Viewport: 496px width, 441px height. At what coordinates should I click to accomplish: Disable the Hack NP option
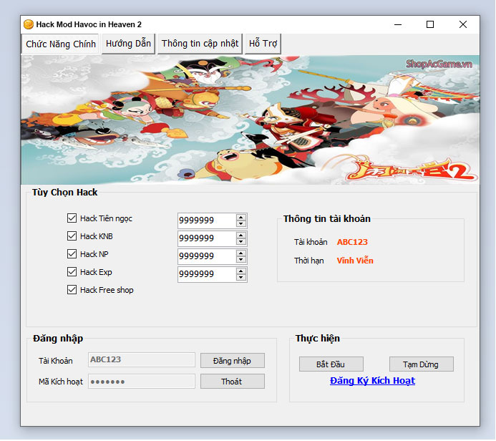pyautogui.click(x=72, y=253)
